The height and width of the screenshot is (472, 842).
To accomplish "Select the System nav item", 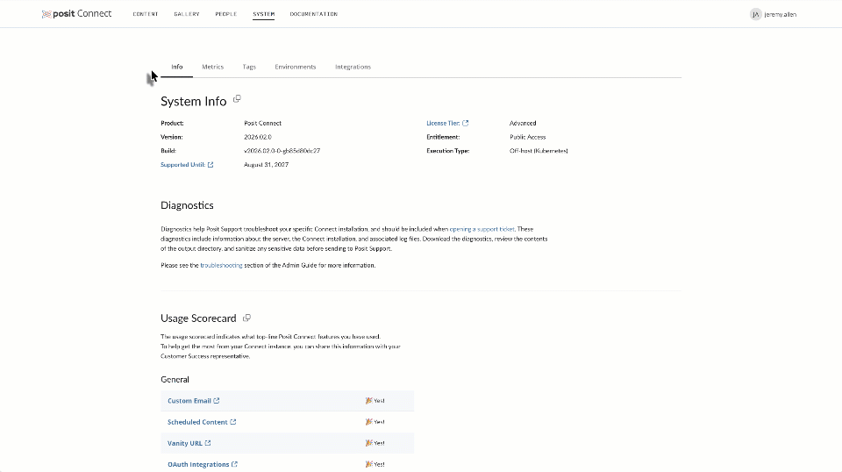I will tap(264, 14).
